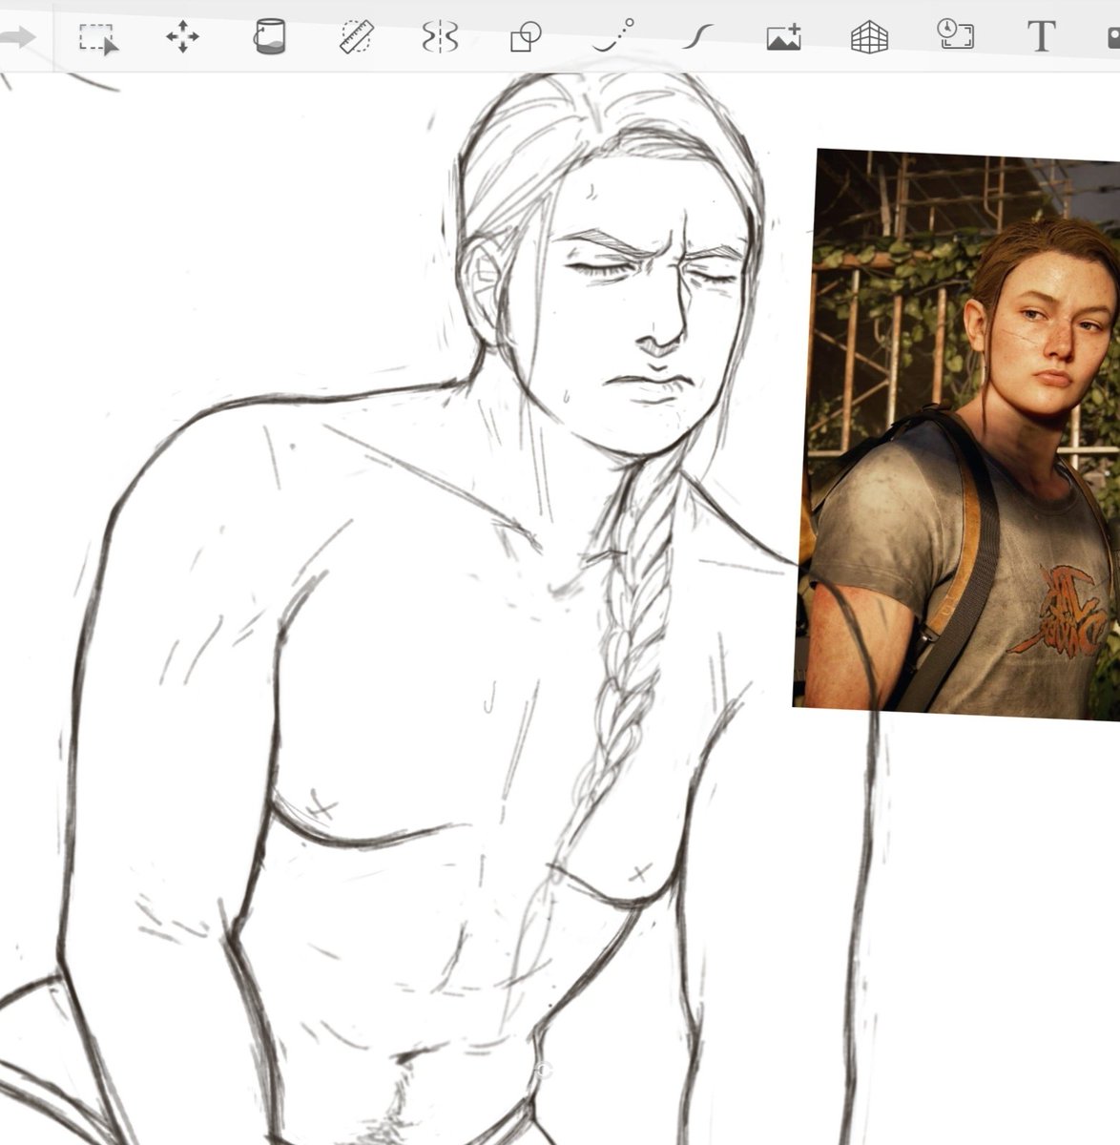
Task: Activate the Transform move tool
Action: (x=182, y=38)
